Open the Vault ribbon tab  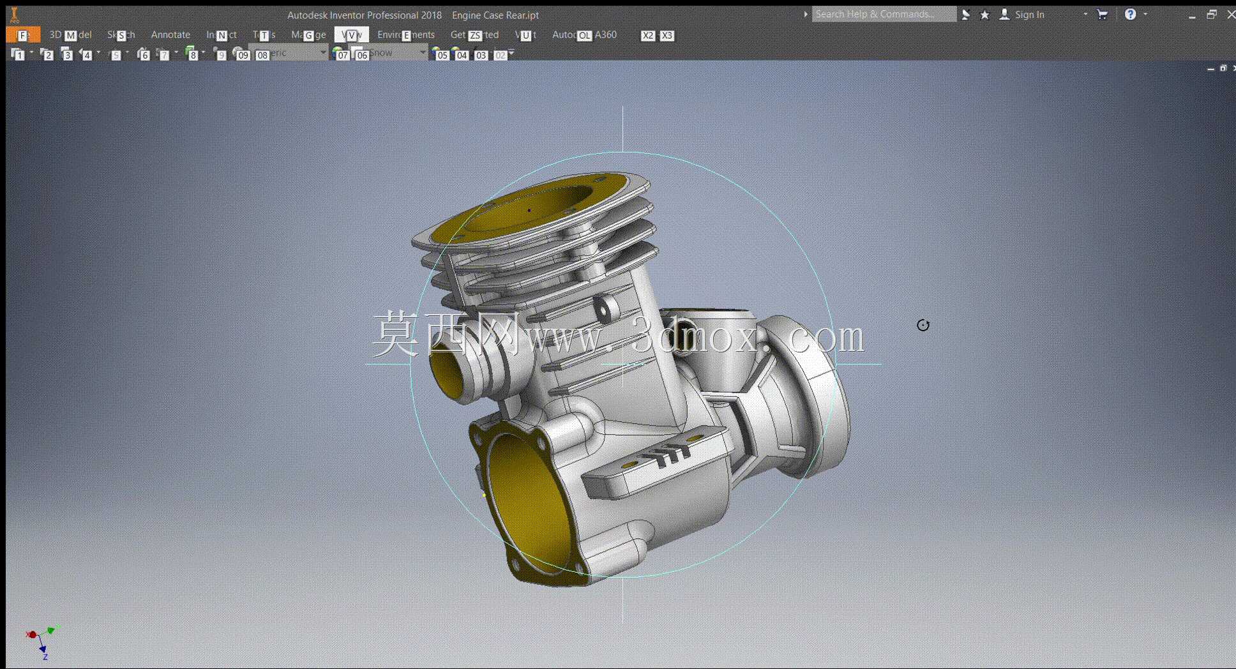(x=525, y=34)
